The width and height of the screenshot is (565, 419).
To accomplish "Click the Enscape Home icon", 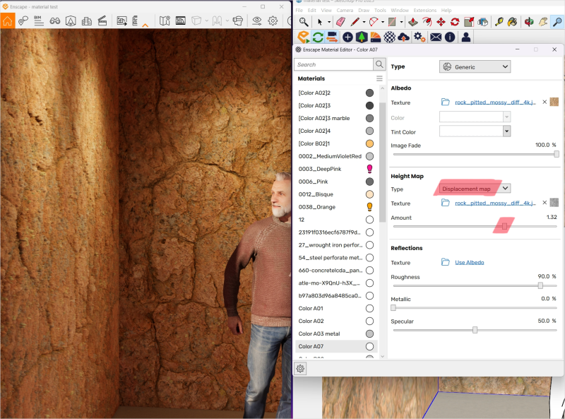I will point(7,21).
